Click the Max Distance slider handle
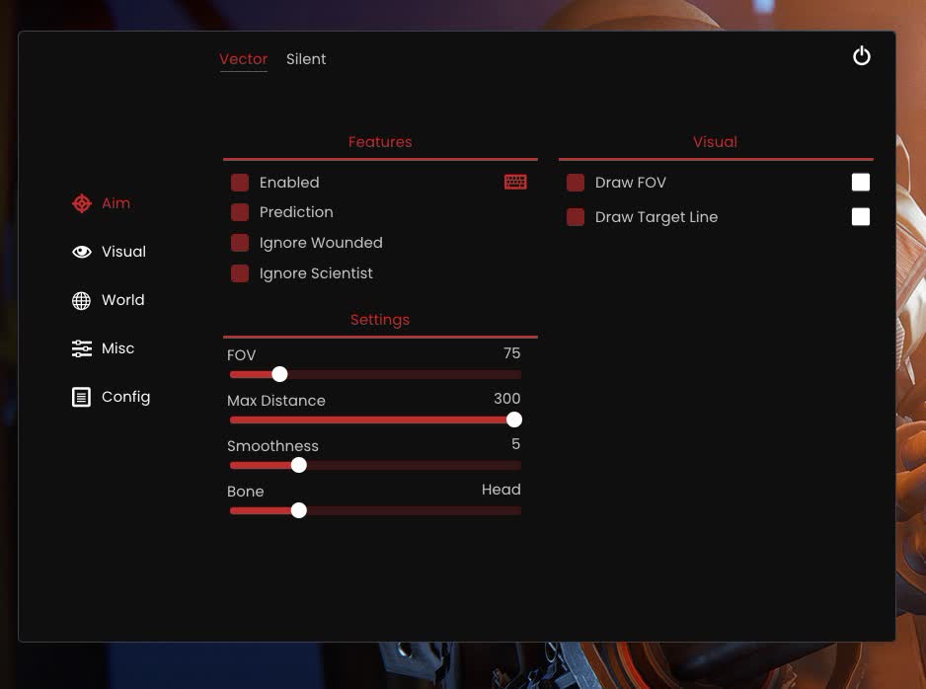The height and width of the screenshot is (689, 926). click(x=513, y=420)
